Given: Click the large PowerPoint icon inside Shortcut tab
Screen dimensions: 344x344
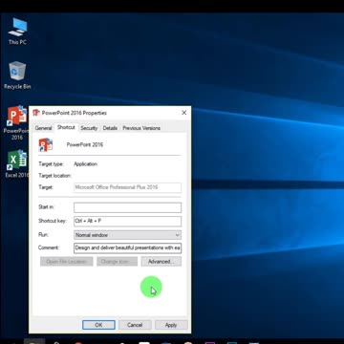Looking at the screenshot, I should coord(46,145).
